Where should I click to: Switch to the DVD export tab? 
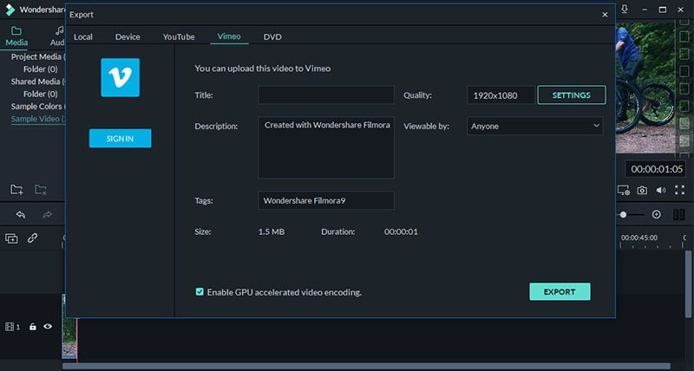coord(272,36)
